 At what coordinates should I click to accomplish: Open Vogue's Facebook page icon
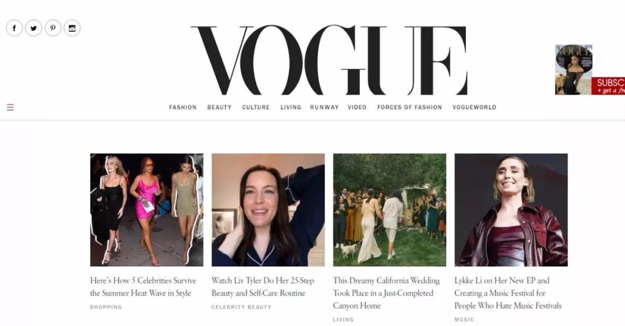point(14,28)
